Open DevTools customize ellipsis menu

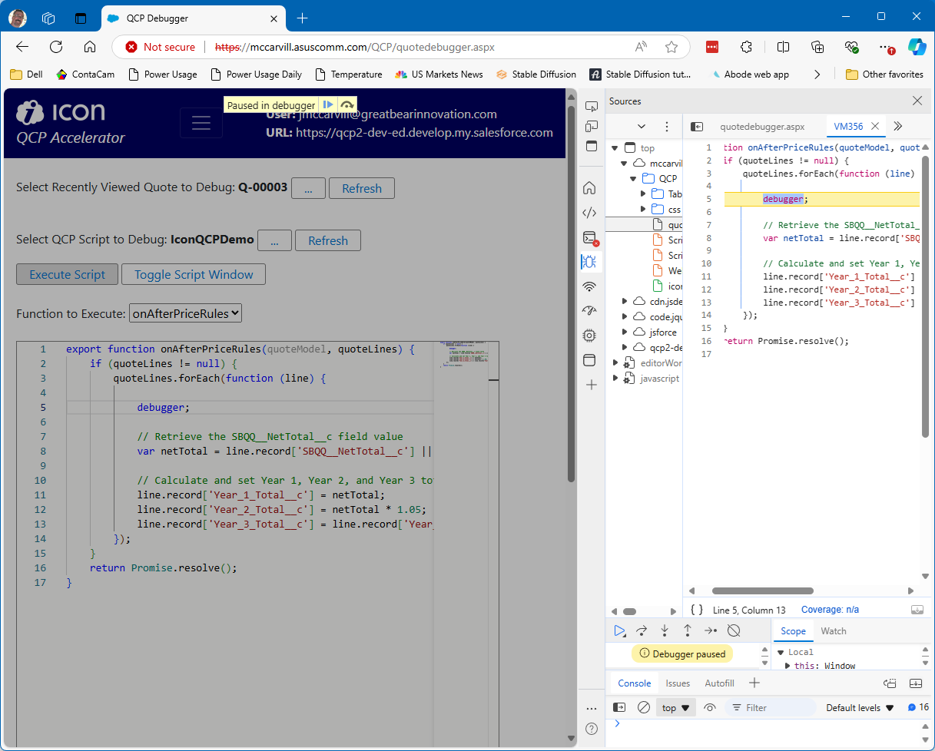tap(591, 707)
